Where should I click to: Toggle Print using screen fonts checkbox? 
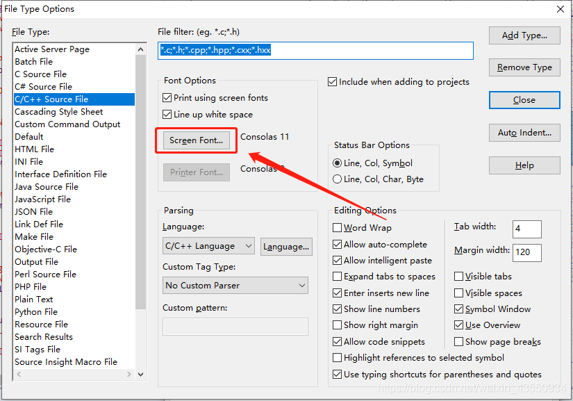pos(167,98)
